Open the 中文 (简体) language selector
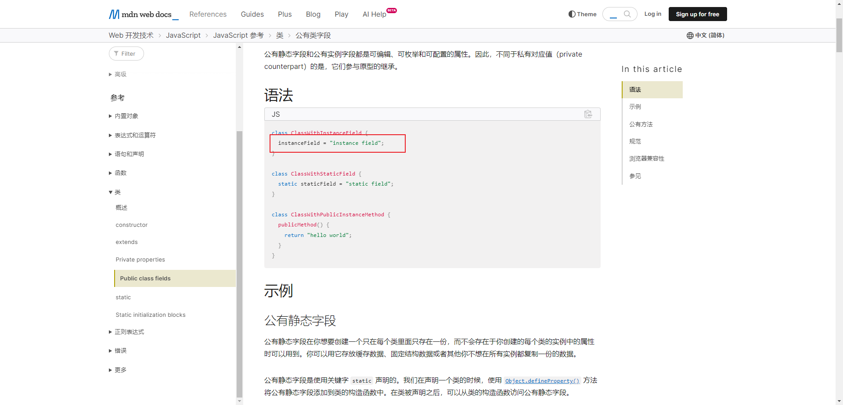Viewport: 843px width, 405px height. (x=705, y=36)
